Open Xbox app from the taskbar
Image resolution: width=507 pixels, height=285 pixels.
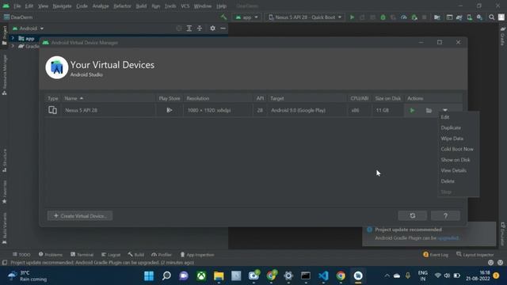(201, 276)
